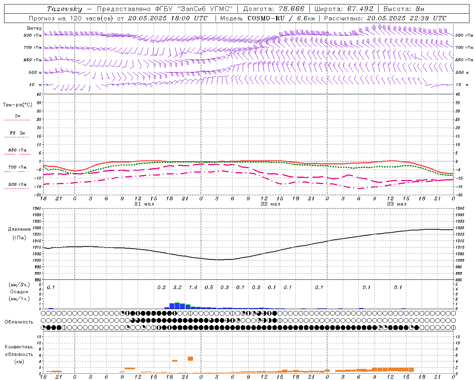Image resolution: width=475 pixels, height=380 pixels.
Task: Select the elevation text Высота: 8м
Action: point(404,9)
